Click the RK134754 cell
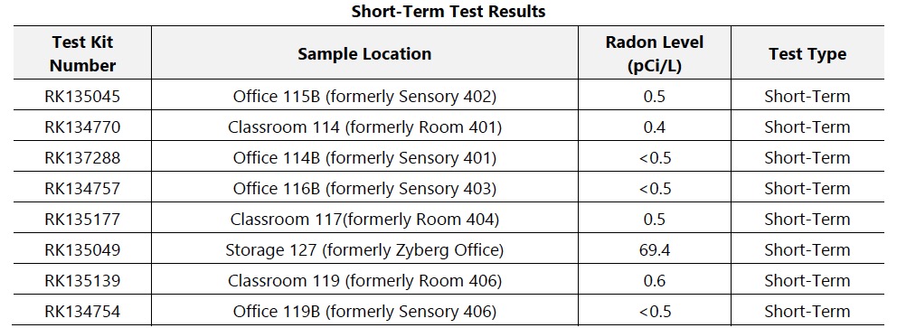897x328 pixels. pyautogui.click(x=82, y=312)
